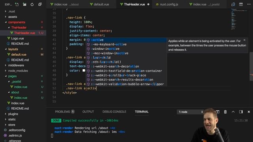Open the terminal selector dropdown showing 1: node
This screenshot has height=142, width=253.
pos(191,112)
